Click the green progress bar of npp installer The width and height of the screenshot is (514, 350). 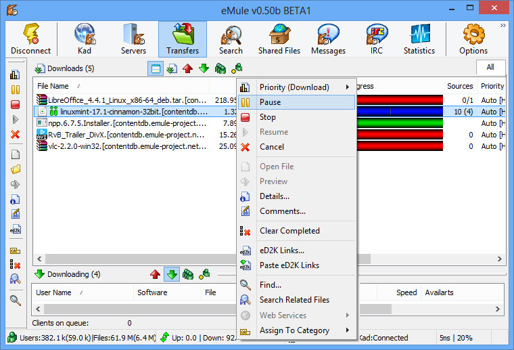click(399, 123)
